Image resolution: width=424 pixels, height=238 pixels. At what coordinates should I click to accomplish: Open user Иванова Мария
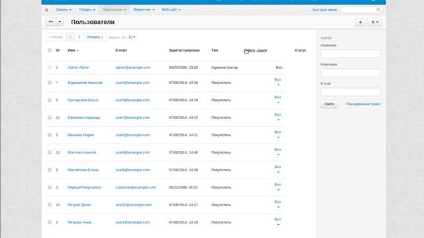click(x=81, y=135)
